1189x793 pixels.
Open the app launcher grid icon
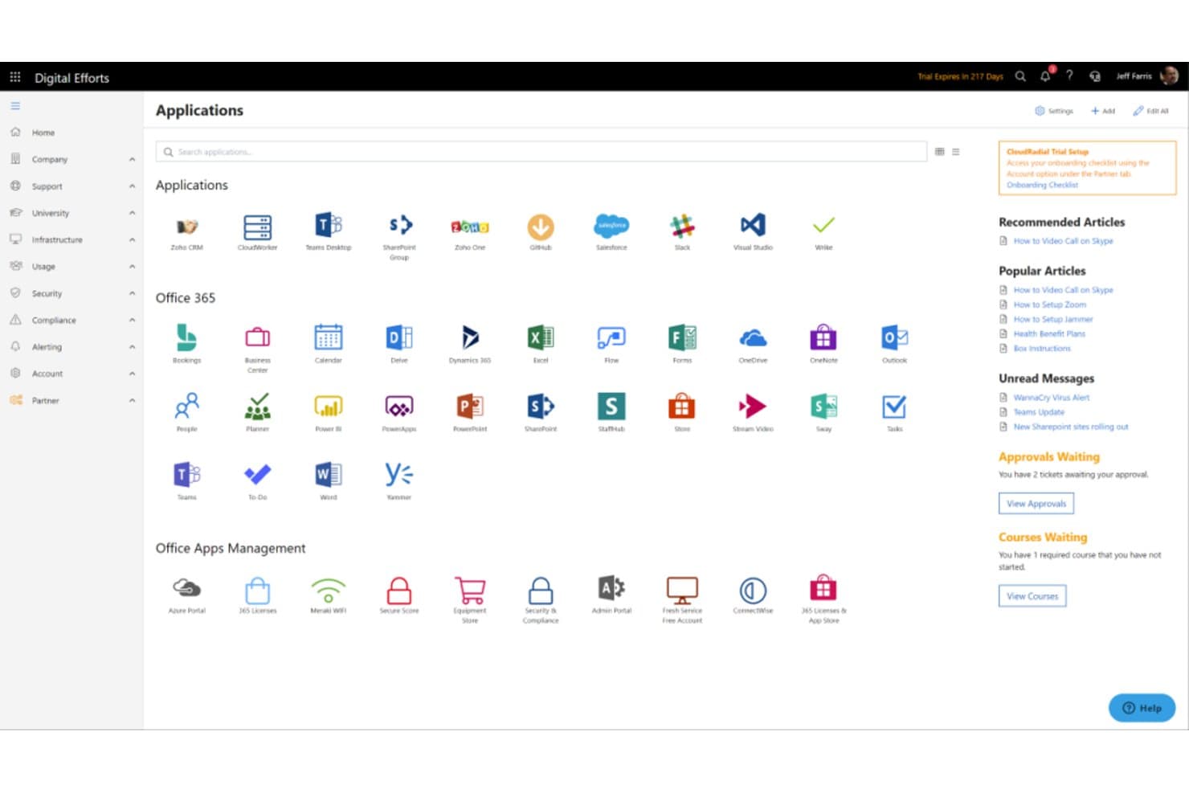[14, 77]
